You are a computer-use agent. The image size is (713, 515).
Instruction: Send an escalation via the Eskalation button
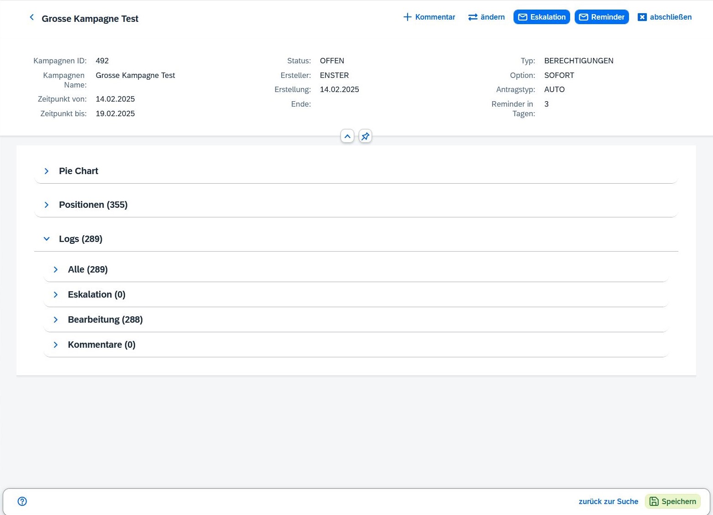click(x=542, y=17)
